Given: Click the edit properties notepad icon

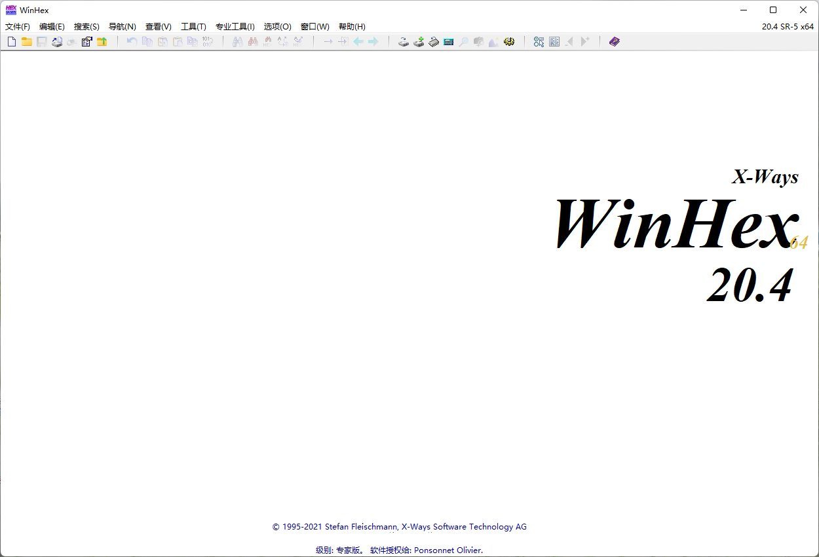Looking at the screenshot, I should click(86, 41).
